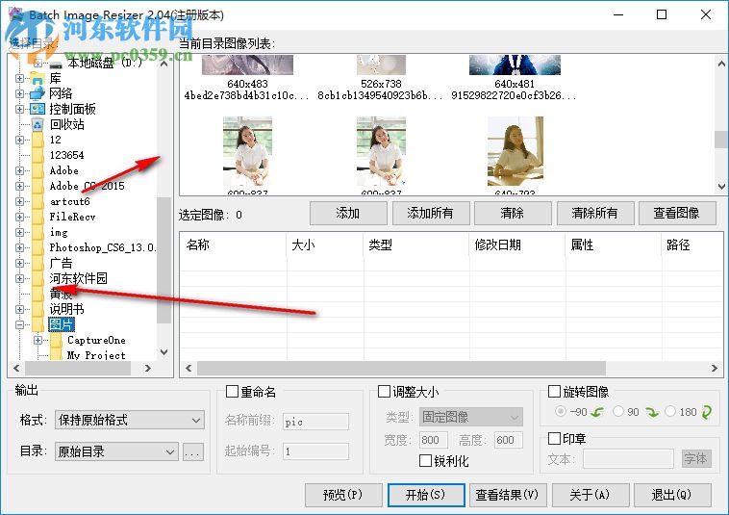Click the 宽度 width input field

[x=434, y=440]
